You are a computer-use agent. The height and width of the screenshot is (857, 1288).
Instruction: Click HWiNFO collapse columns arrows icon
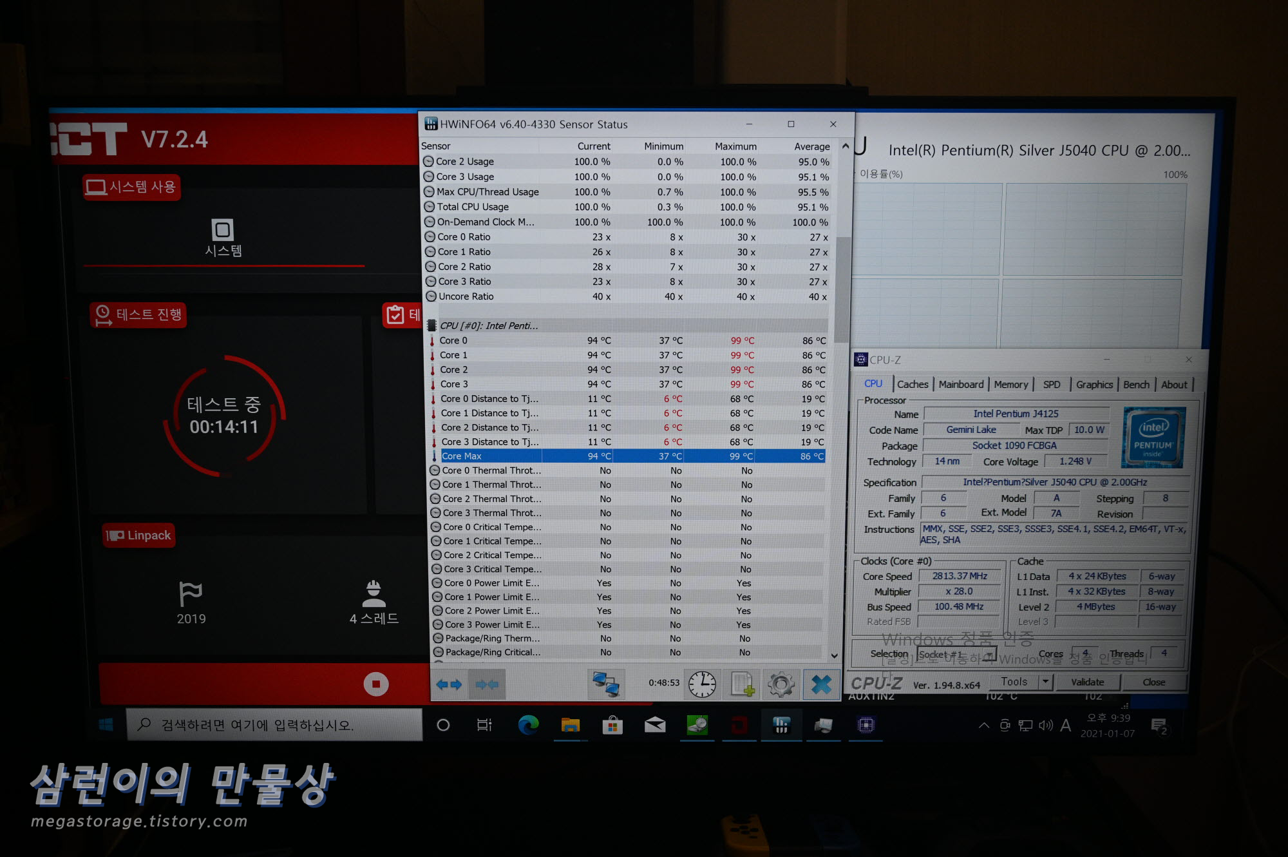pos(488,684)
